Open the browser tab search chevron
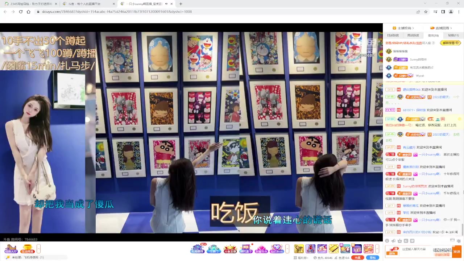The height and width of the screenshot is (261, 464). tap(425, 4)
